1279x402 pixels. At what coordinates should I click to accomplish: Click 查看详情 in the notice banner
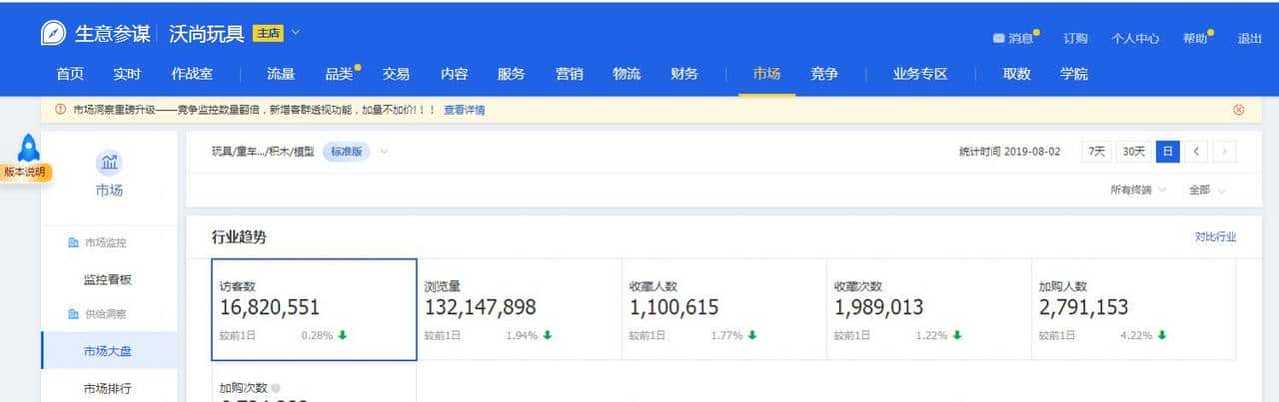tap(465, 110)
